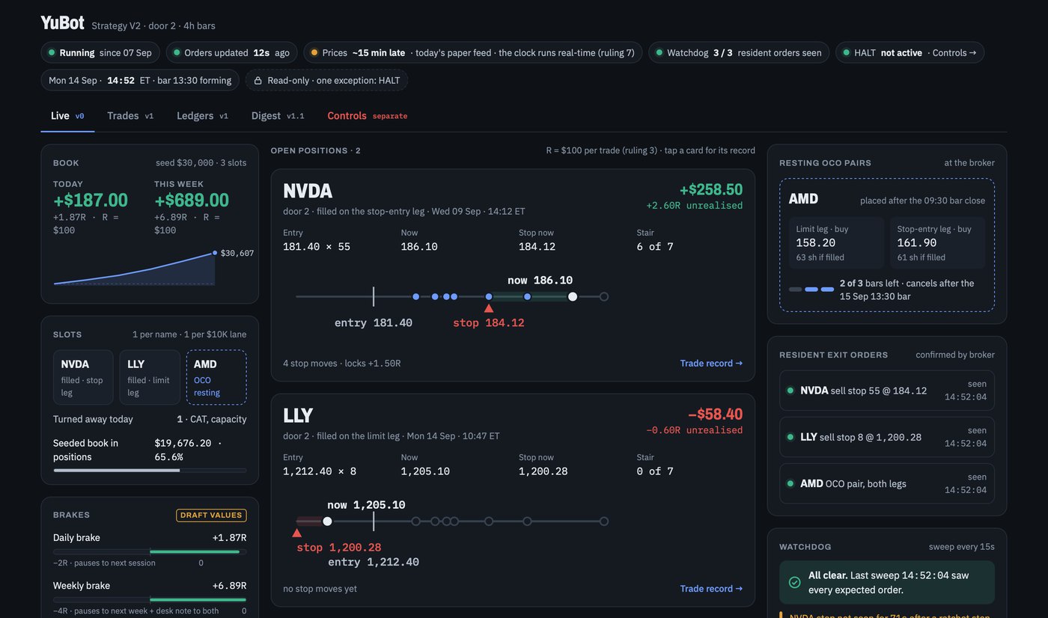
Task: Open the NVDA Trade record link
Action: tap(711, 364)
